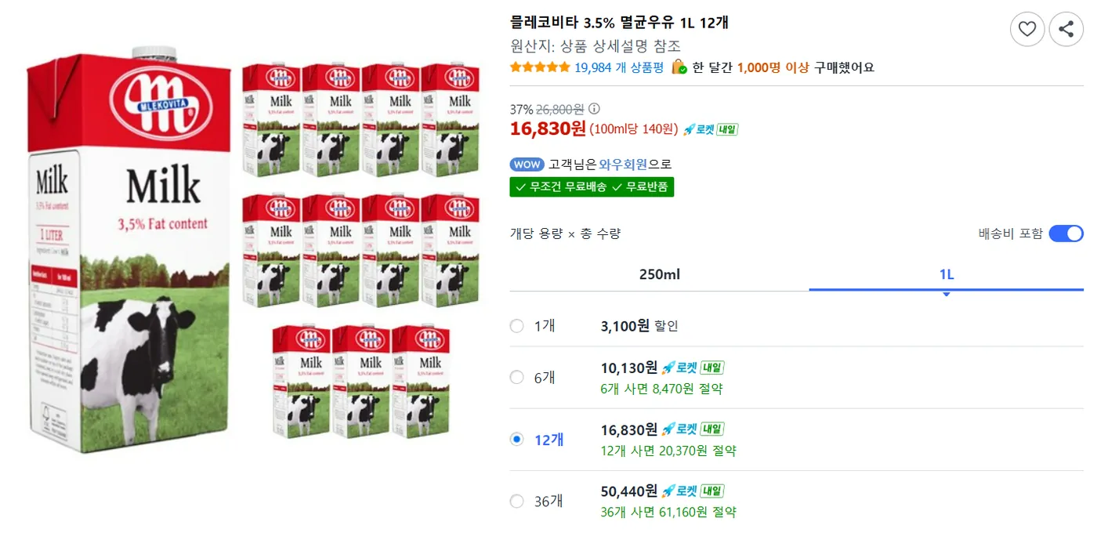The width and height of the screenshot is (1097, 536).
Task: Toggle the 배송비 포함 switch
Action: pyautogui.click(x=1065, y=233)
